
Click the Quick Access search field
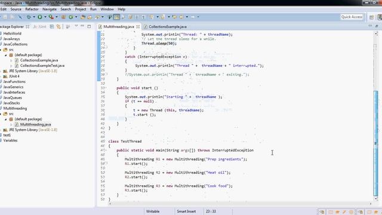pyautogui.click(x=352, y=17)
